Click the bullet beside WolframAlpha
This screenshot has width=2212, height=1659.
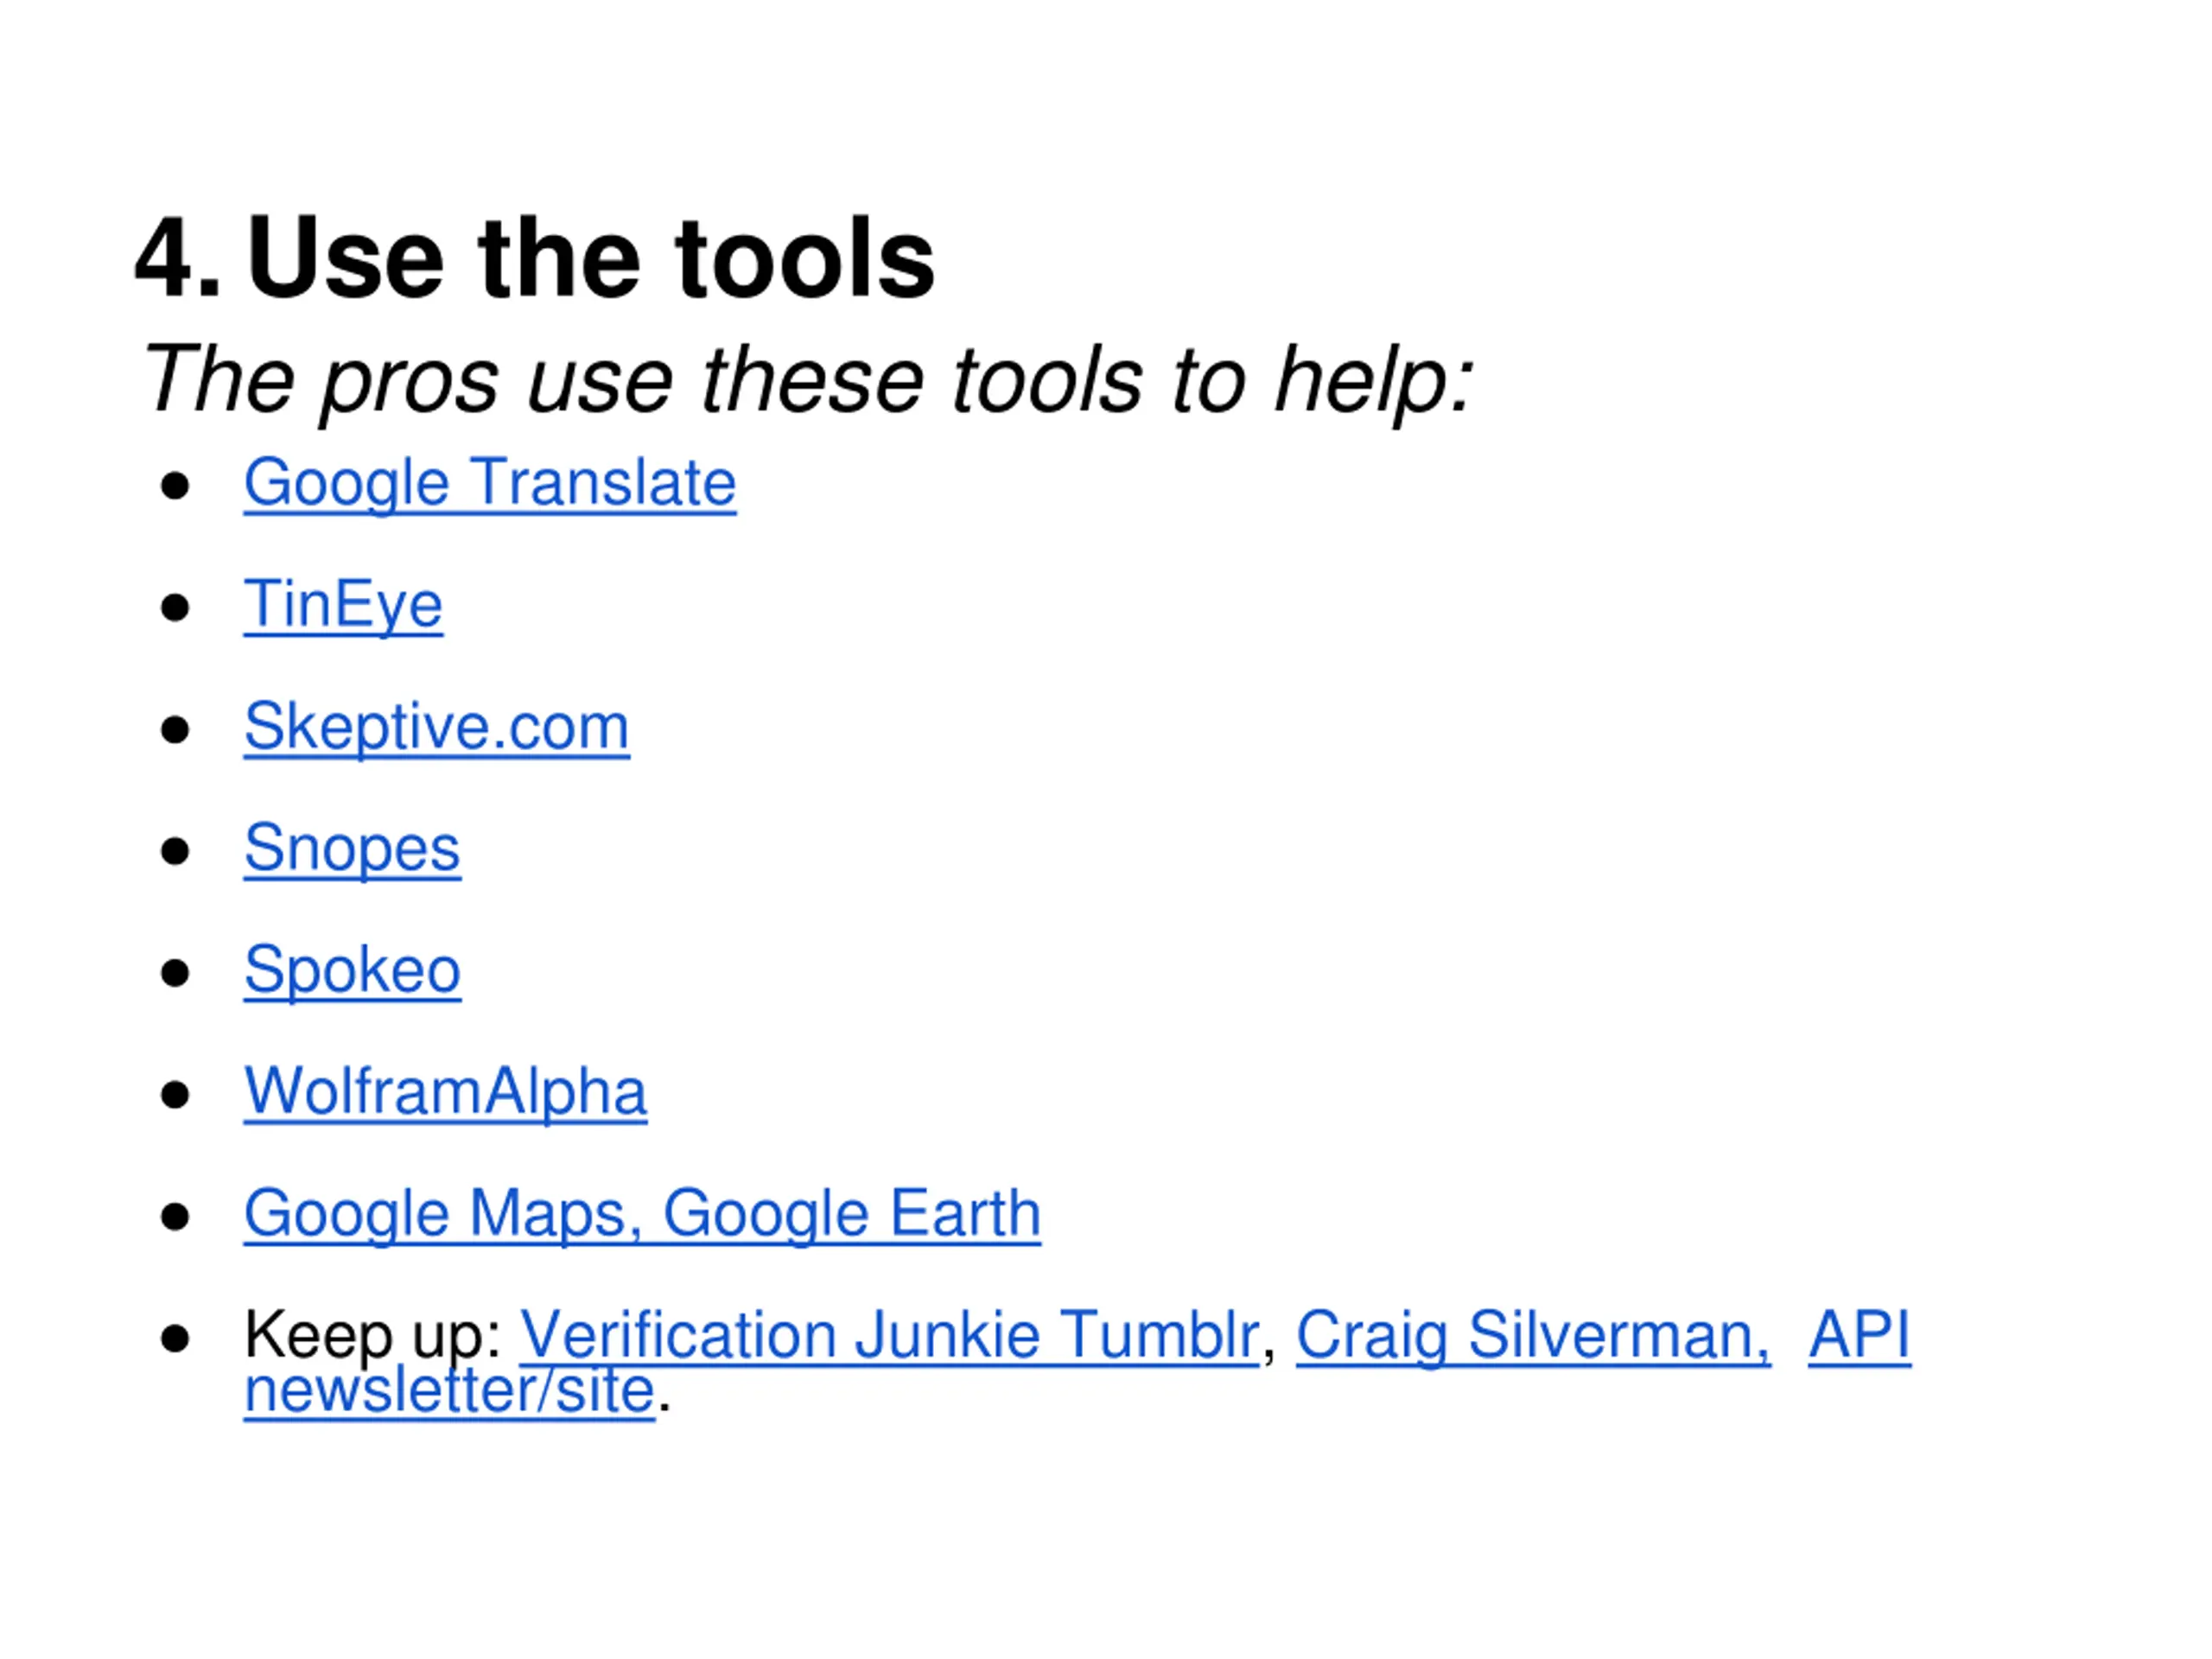175,1095
